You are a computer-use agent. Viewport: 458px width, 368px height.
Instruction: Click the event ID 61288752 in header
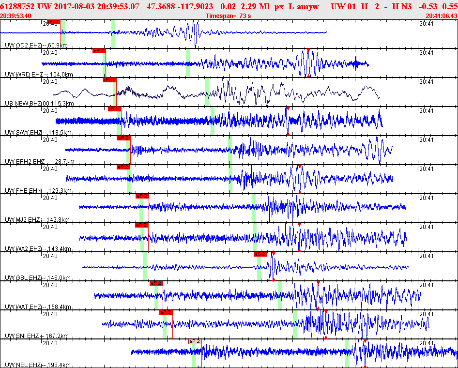coord(17,6)
